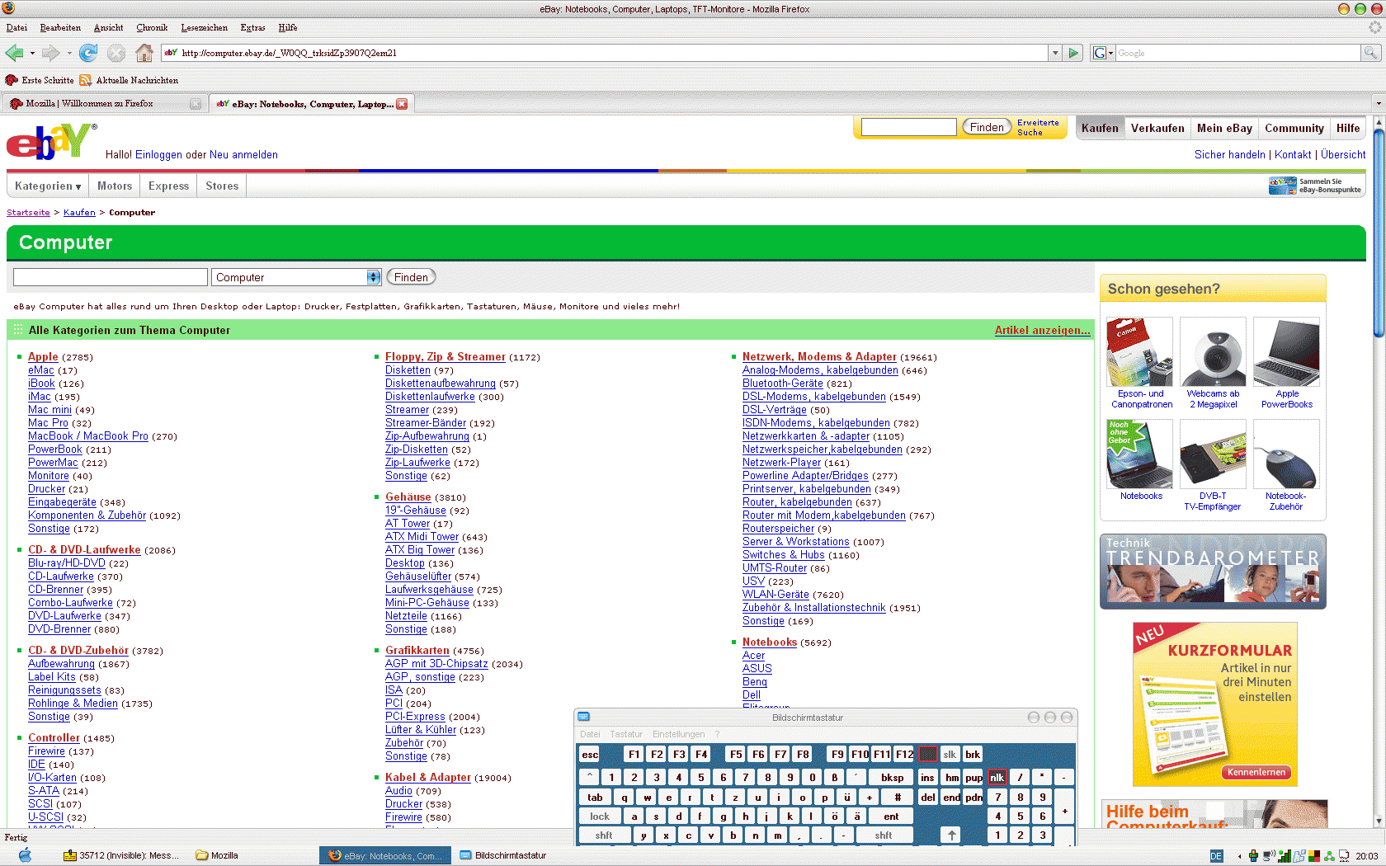Image resolution: width=1386 pixels, height=866 pixels.
Task: Open the Computer category select box
Action: tap(296, 277)
